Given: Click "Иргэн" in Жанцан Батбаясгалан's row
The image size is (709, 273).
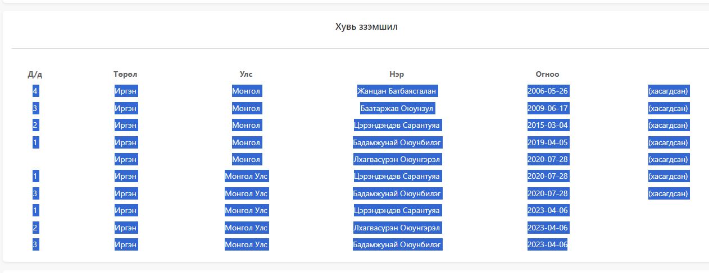Looking at the screenshot, I should (125, 91).
